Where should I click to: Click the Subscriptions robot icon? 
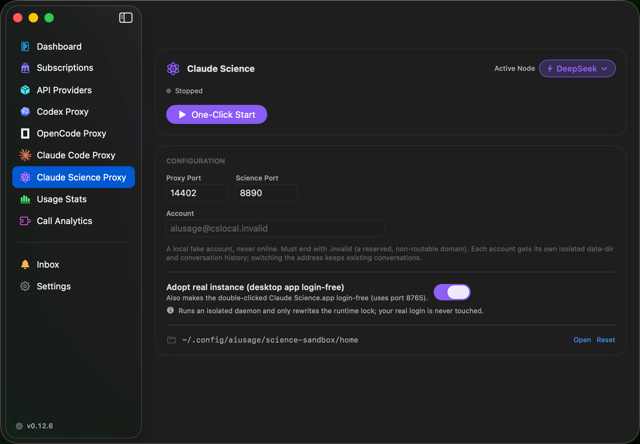25,68
